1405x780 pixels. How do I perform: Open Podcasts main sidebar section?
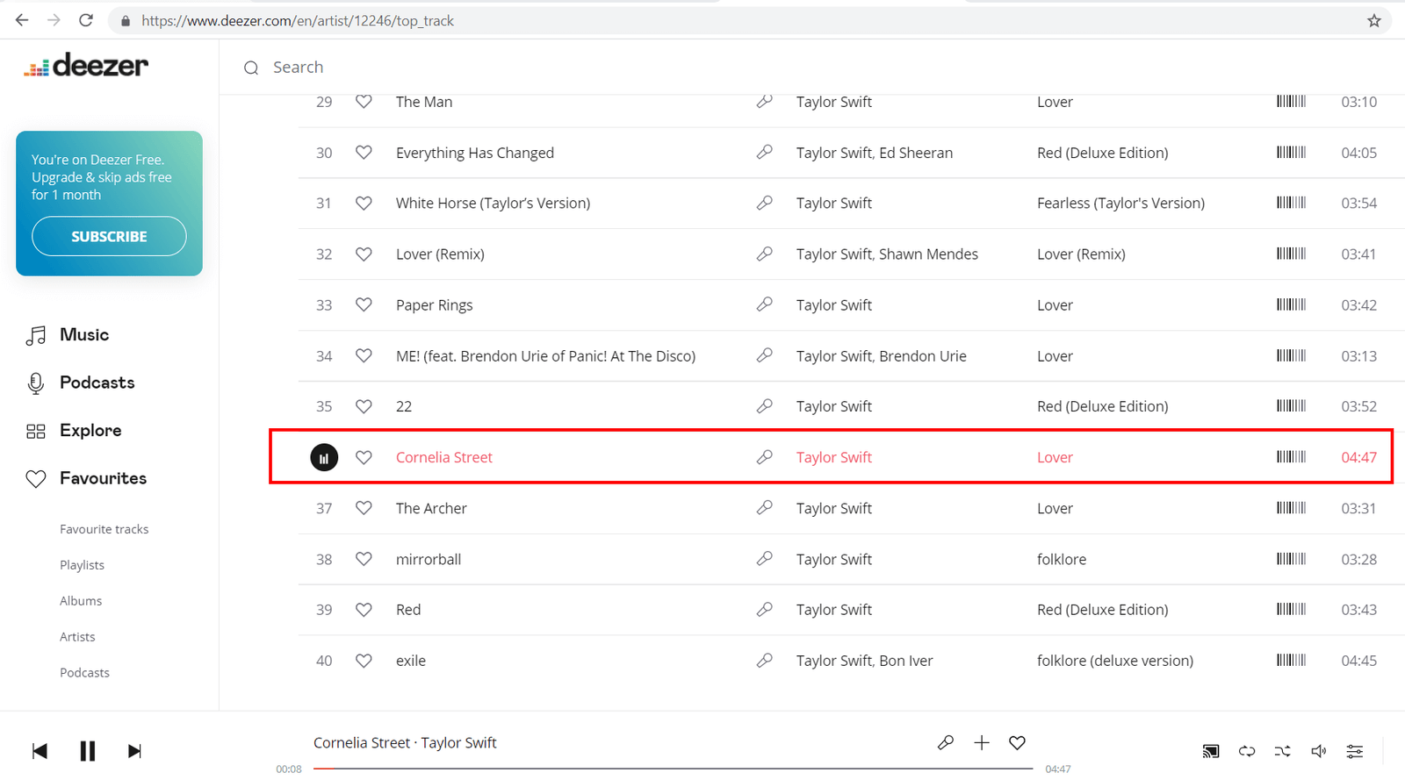pos(97,383)
